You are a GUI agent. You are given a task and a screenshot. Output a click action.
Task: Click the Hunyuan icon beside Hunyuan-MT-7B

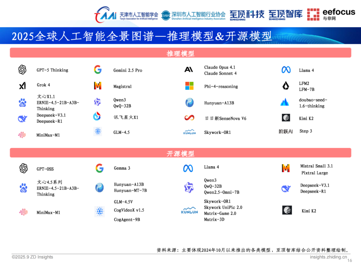[x=100, y=188]
